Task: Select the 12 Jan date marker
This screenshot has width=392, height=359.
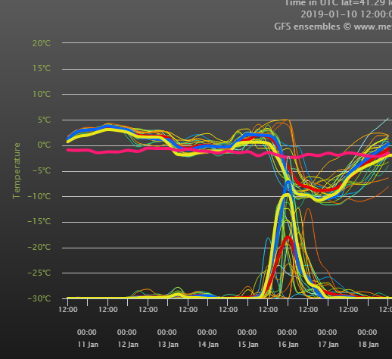Action: click(x=128, y=345)
